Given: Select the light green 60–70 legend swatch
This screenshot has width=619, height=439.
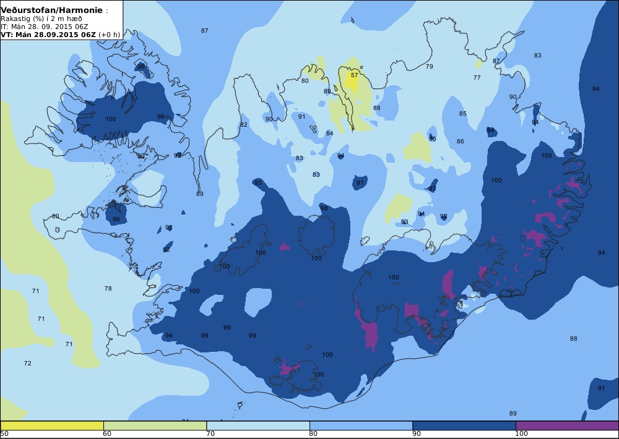Looking at the screenshot, I should 155,425.
